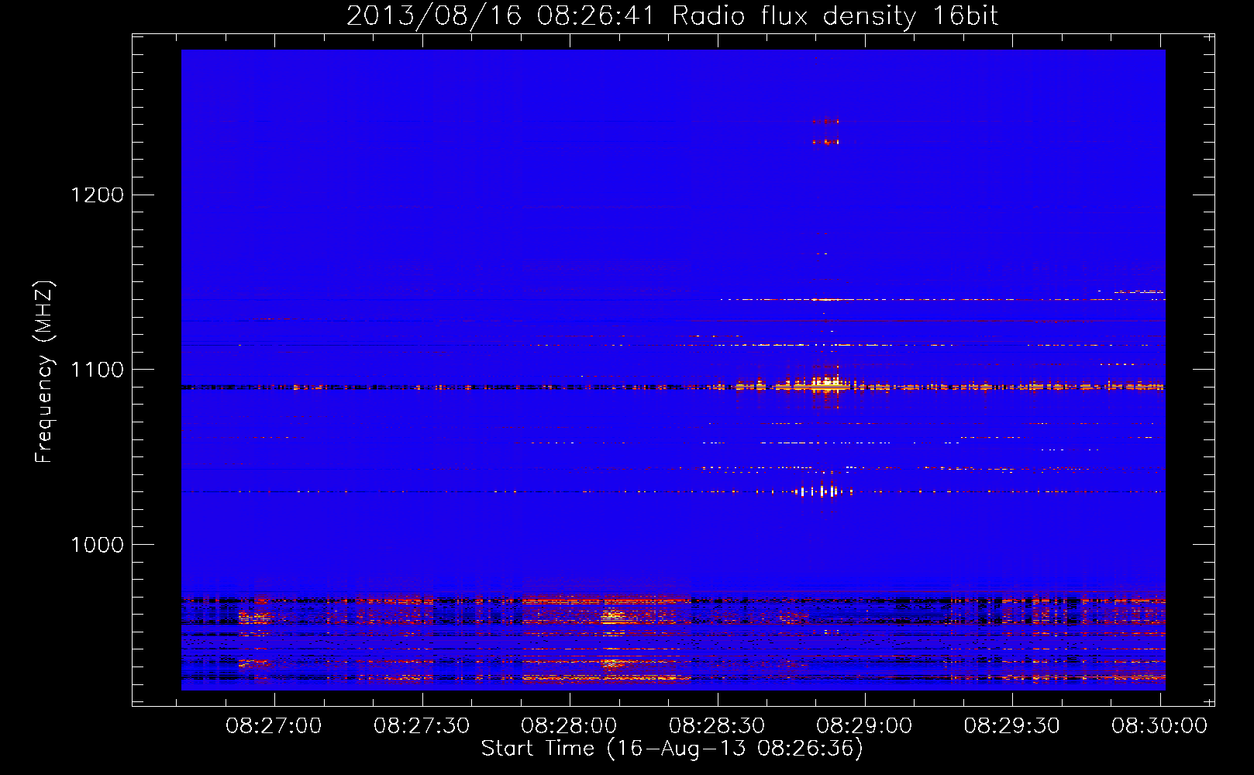Click the yellow emission near 960 MHz at 08:28:08

point(613,617)
